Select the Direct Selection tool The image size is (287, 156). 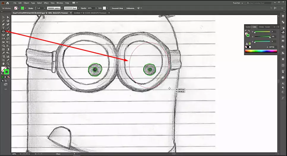tap(8, 17)
